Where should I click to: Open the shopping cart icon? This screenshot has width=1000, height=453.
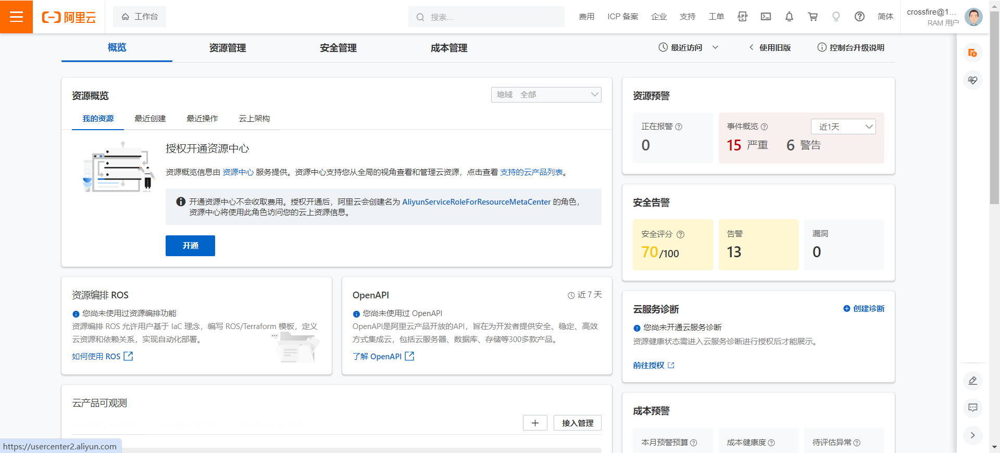(813, 17)
